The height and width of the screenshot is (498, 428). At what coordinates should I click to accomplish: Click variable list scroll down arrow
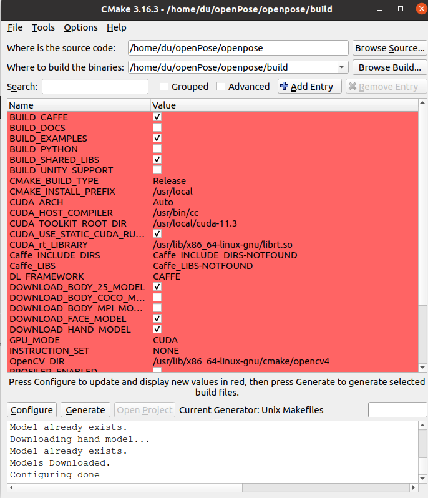pyautogui.click(x=422, y=368)
